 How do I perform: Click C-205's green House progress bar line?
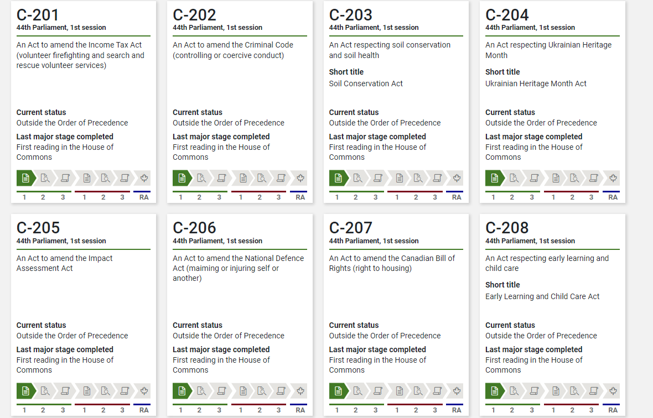pos(44,404)
